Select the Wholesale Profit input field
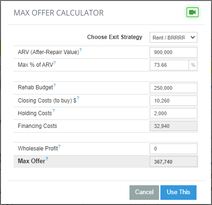 [x=174, y=149]
